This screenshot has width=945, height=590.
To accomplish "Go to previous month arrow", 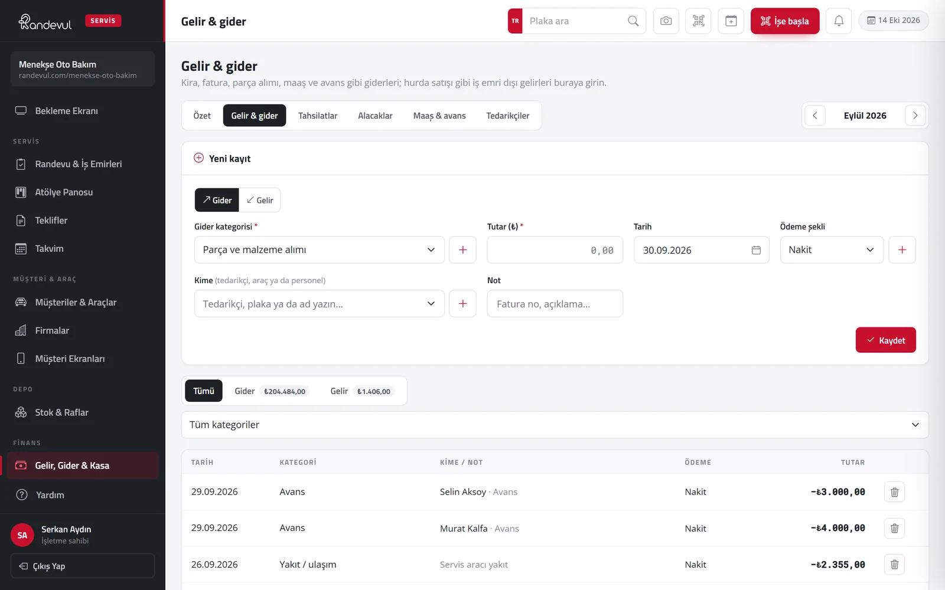I will click(815, 116).
